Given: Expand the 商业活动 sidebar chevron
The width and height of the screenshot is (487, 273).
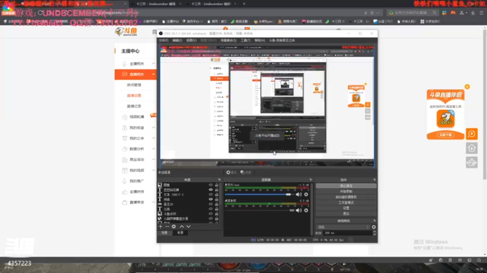Looking at the screenshot, I should coord(153,160).
